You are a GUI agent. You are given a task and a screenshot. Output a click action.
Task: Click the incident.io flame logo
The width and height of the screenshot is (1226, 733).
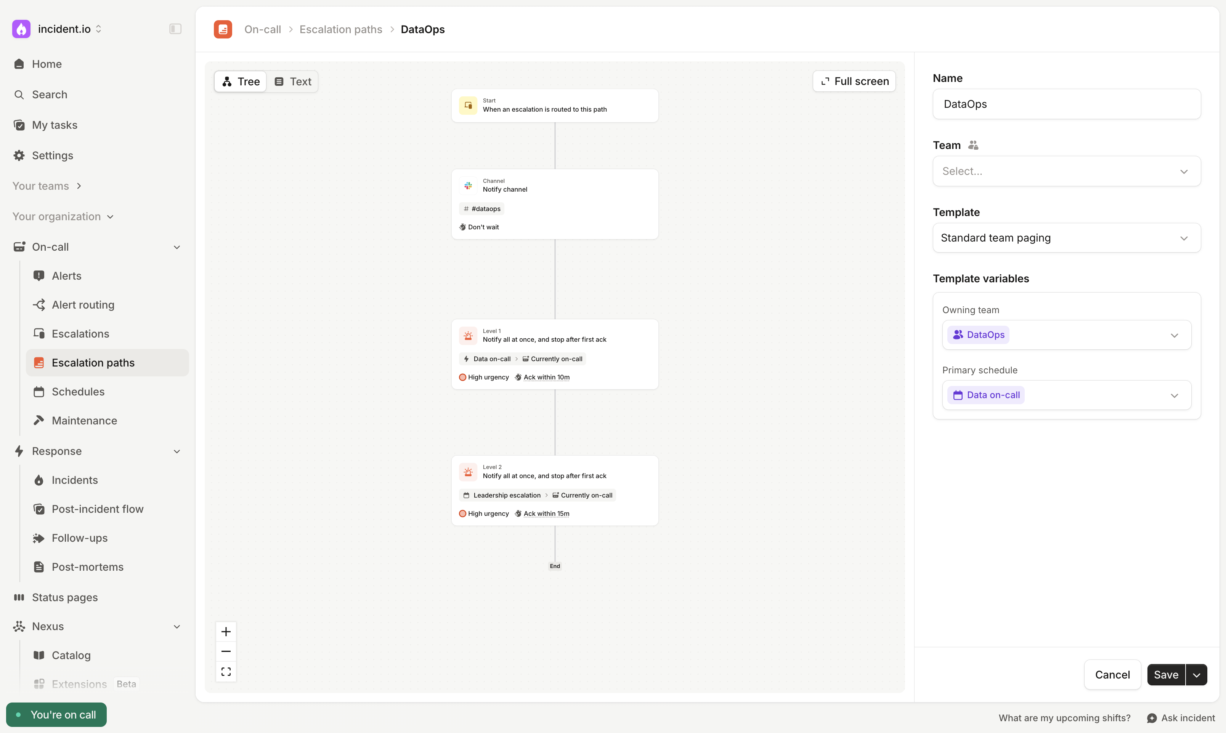click(x=21, y=29)
